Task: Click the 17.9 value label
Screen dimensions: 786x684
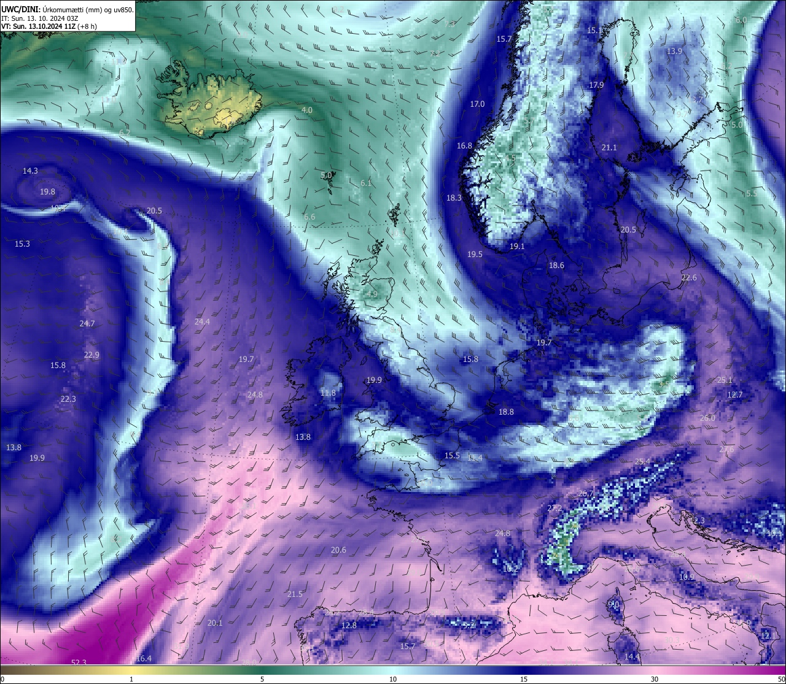Action: point(596,85)
